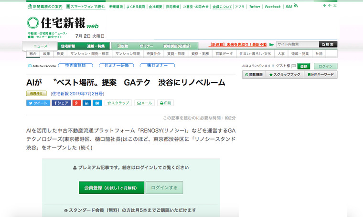Save article with スクラップ star button
Viewport: 363px width, 217px height.
pyautogui.click(x=117, y=103)
